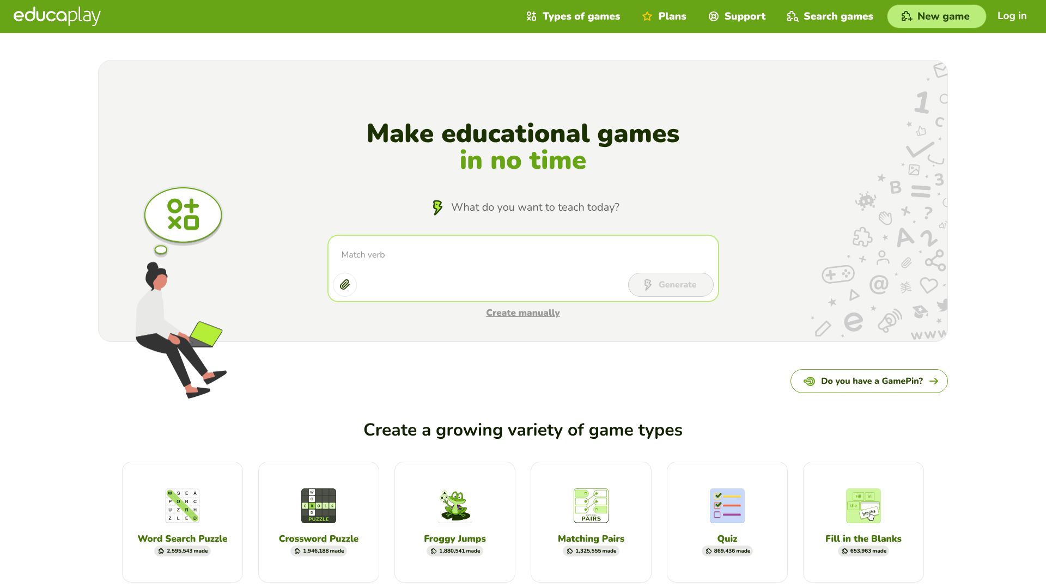This screenshot has height=588, width=1046.
Task: Open the Crossword Puzzle title link
Action: (319, 538)
